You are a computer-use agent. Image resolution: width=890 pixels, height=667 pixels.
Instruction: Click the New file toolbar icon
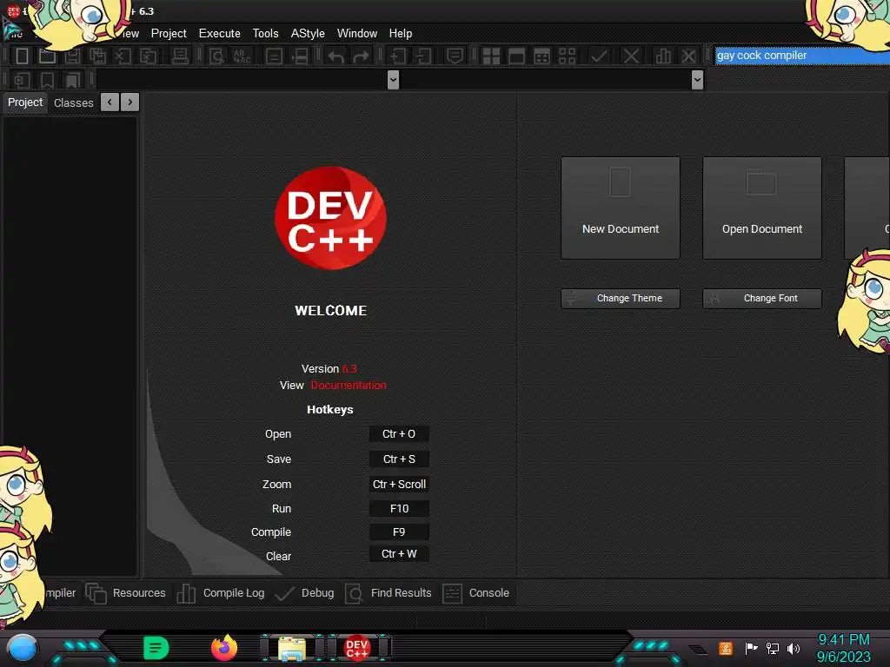pyautogui.click(x=22, y=56)
